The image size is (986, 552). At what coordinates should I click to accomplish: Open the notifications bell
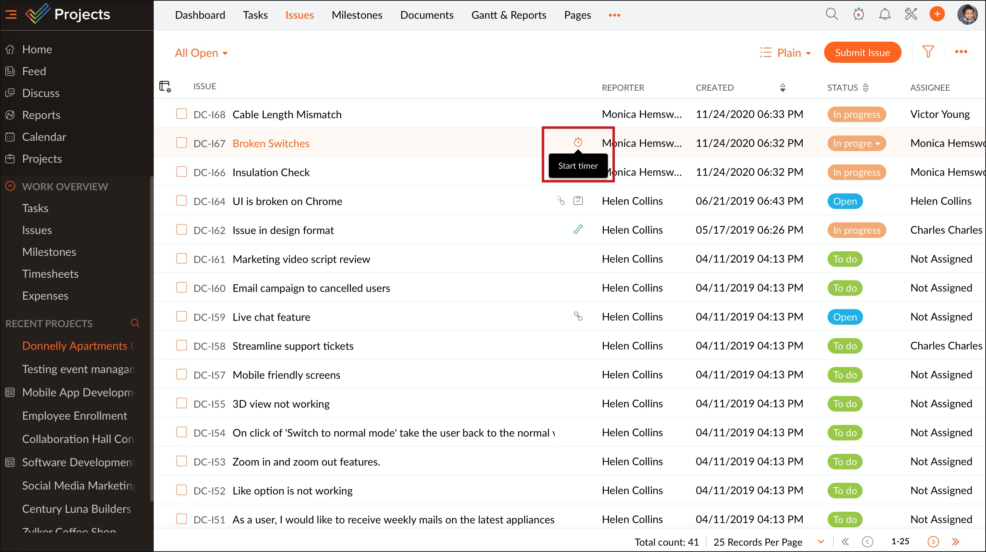(884, 14)
